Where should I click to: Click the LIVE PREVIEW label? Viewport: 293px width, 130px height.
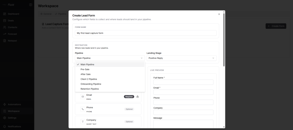click(x=157, y=70)
